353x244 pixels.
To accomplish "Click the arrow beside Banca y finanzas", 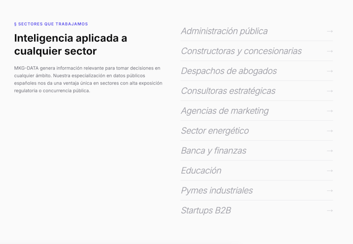I will pyautogui.click(x=330, y=151).
